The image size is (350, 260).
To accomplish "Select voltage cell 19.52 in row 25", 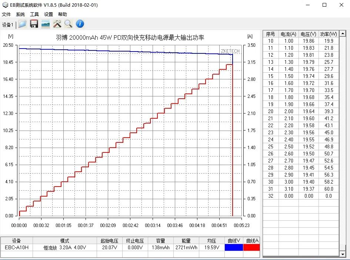I will tap(309, 147).
